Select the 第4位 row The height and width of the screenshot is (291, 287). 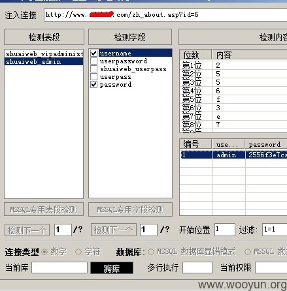click(x=233, y=91)
